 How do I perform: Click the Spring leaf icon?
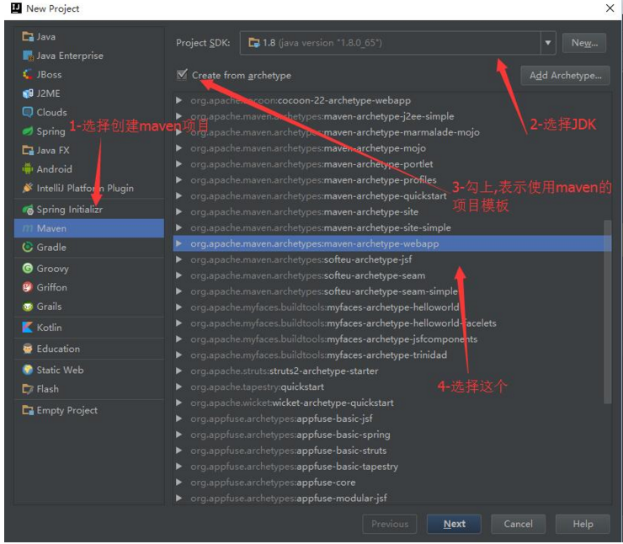28,131
